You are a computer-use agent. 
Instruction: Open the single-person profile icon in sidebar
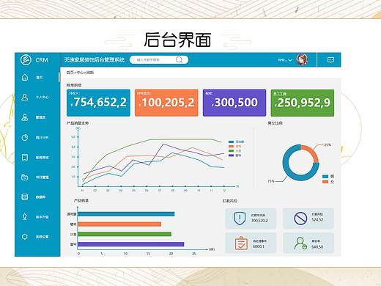25,97
